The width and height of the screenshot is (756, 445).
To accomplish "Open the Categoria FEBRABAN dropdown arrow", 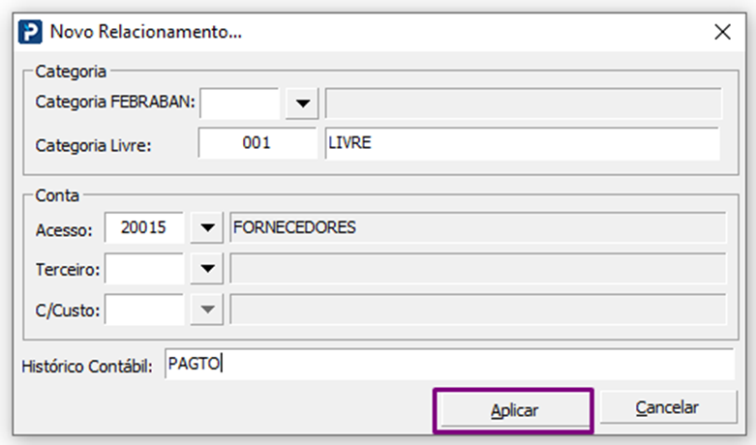I will pos(302,103).
